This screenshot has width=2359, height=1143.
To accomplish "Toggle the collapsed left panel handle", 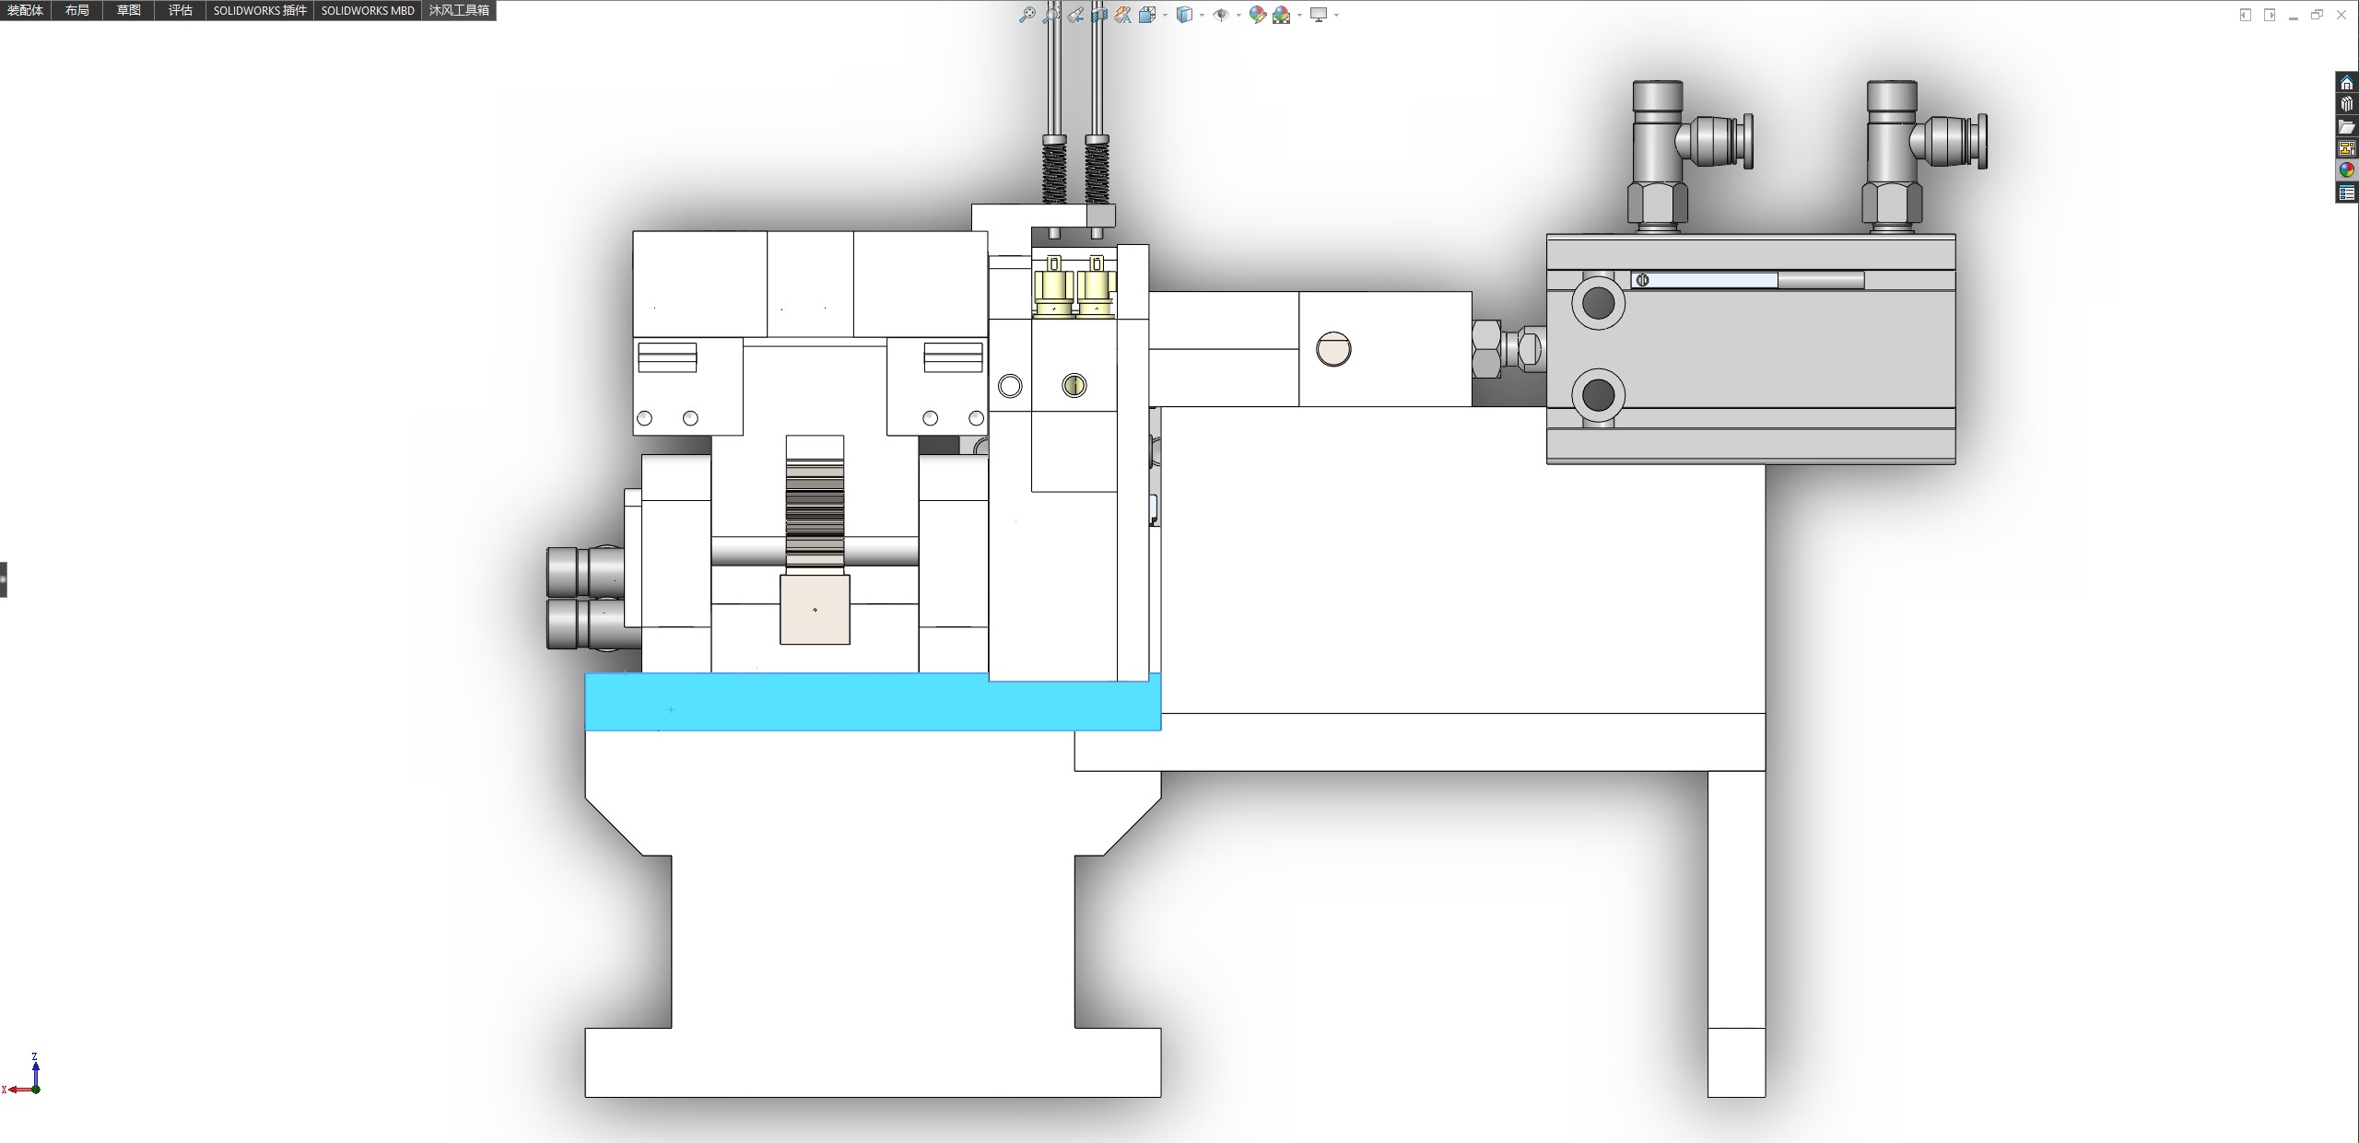I will point(4,579).
